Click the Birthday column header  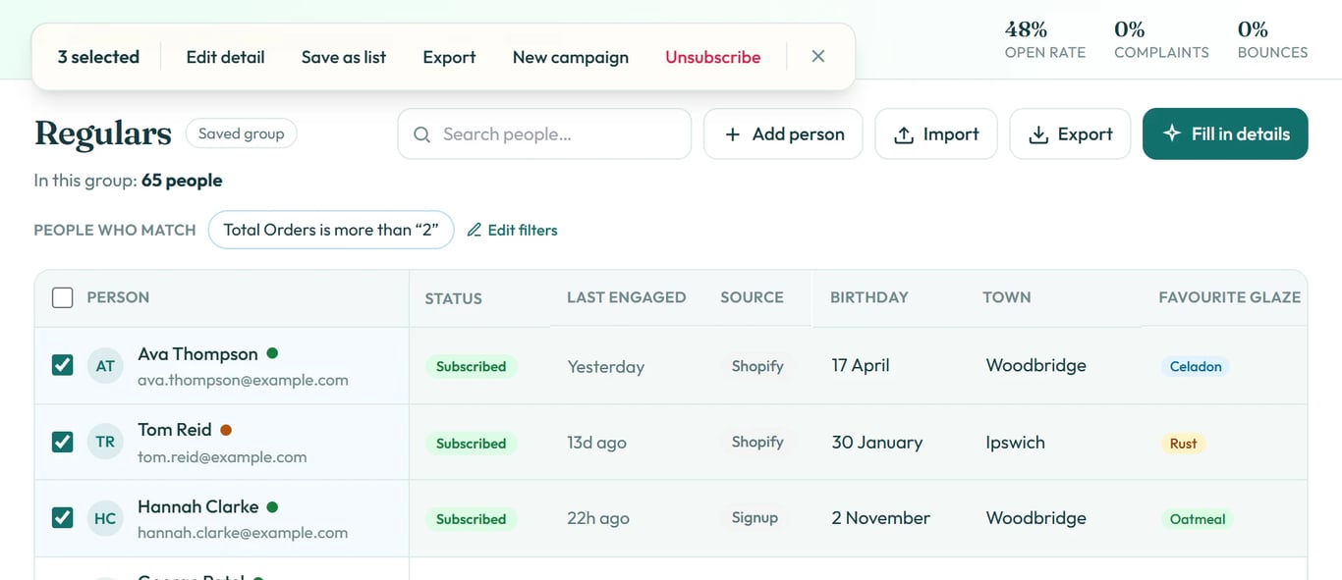(x=869, y=297)
